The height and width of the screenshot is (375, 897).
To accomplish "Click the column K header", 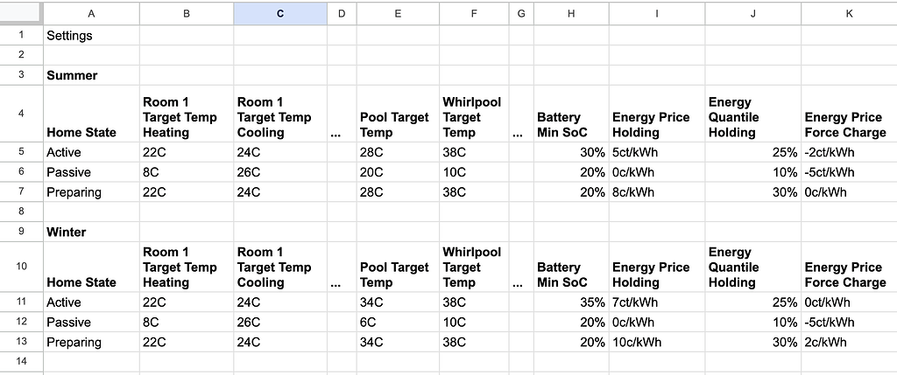I will click(x=848, y=13).
